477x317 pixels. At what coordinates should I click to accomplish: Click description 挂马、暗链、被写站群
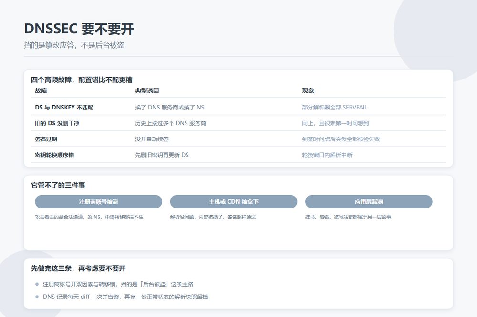point(348,217)
